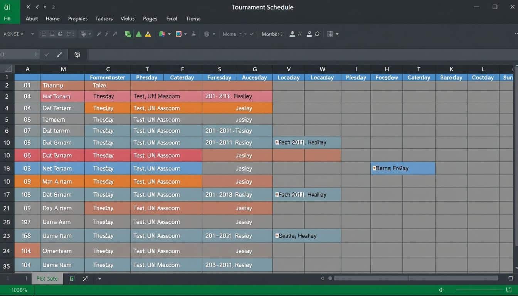The image size is (518, 296).
Task: Expand dropdown arrow beside blue-framed picture icon
Action: pyautogui.click(x=185, y=34)
